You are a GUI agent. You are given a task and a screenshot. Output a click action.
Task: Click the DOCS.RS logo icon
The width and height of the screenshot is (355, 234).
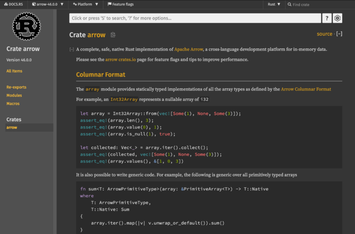tap(6, 4)
